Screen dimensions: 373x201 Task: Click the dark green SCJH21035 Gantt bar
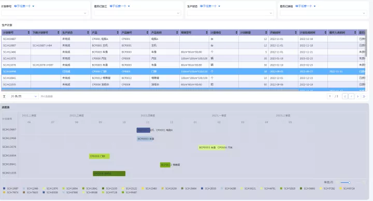click(109, 174)
